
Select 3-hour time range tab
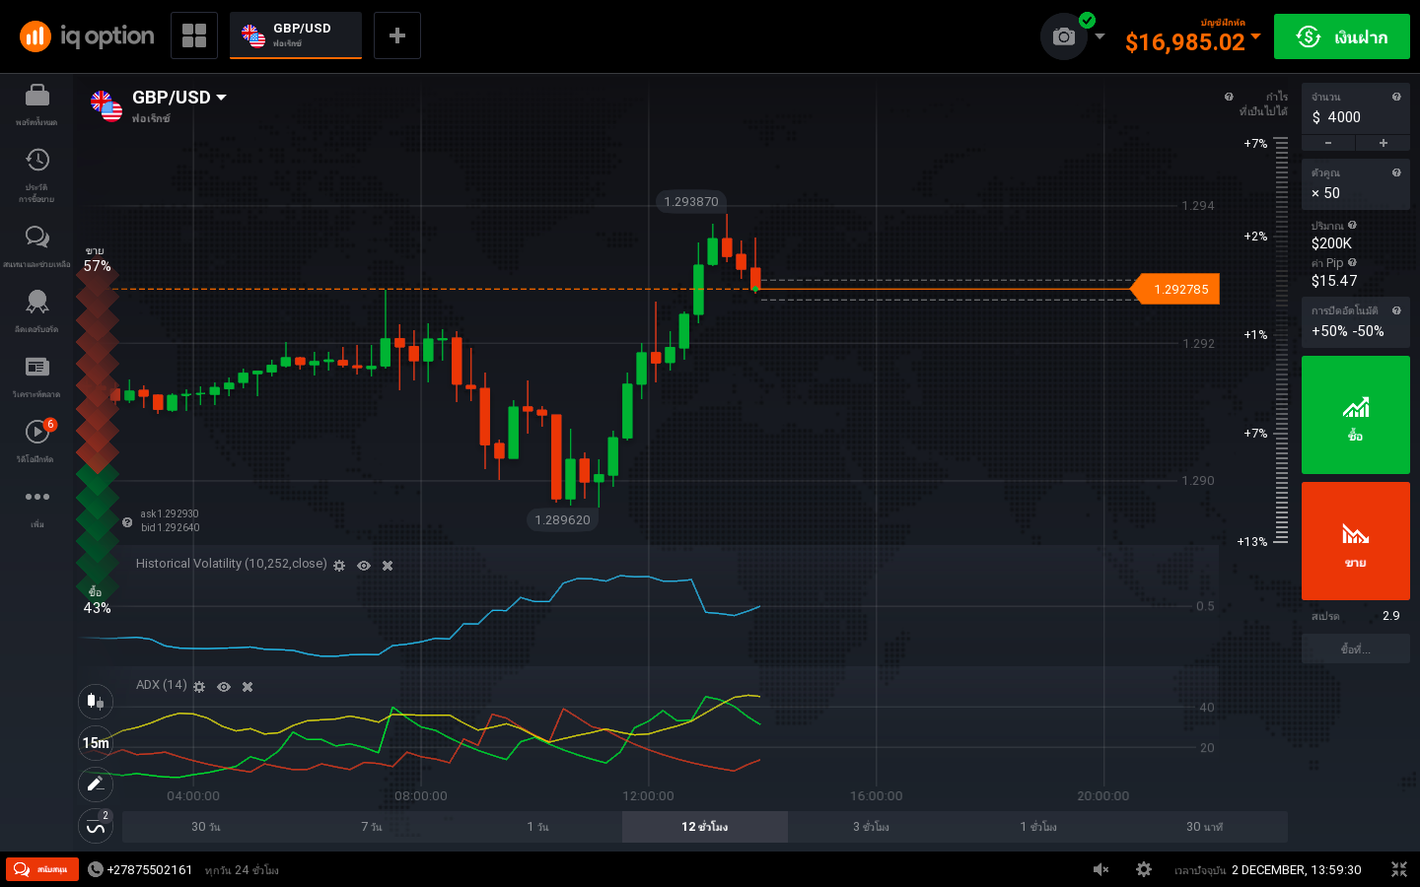872,827
